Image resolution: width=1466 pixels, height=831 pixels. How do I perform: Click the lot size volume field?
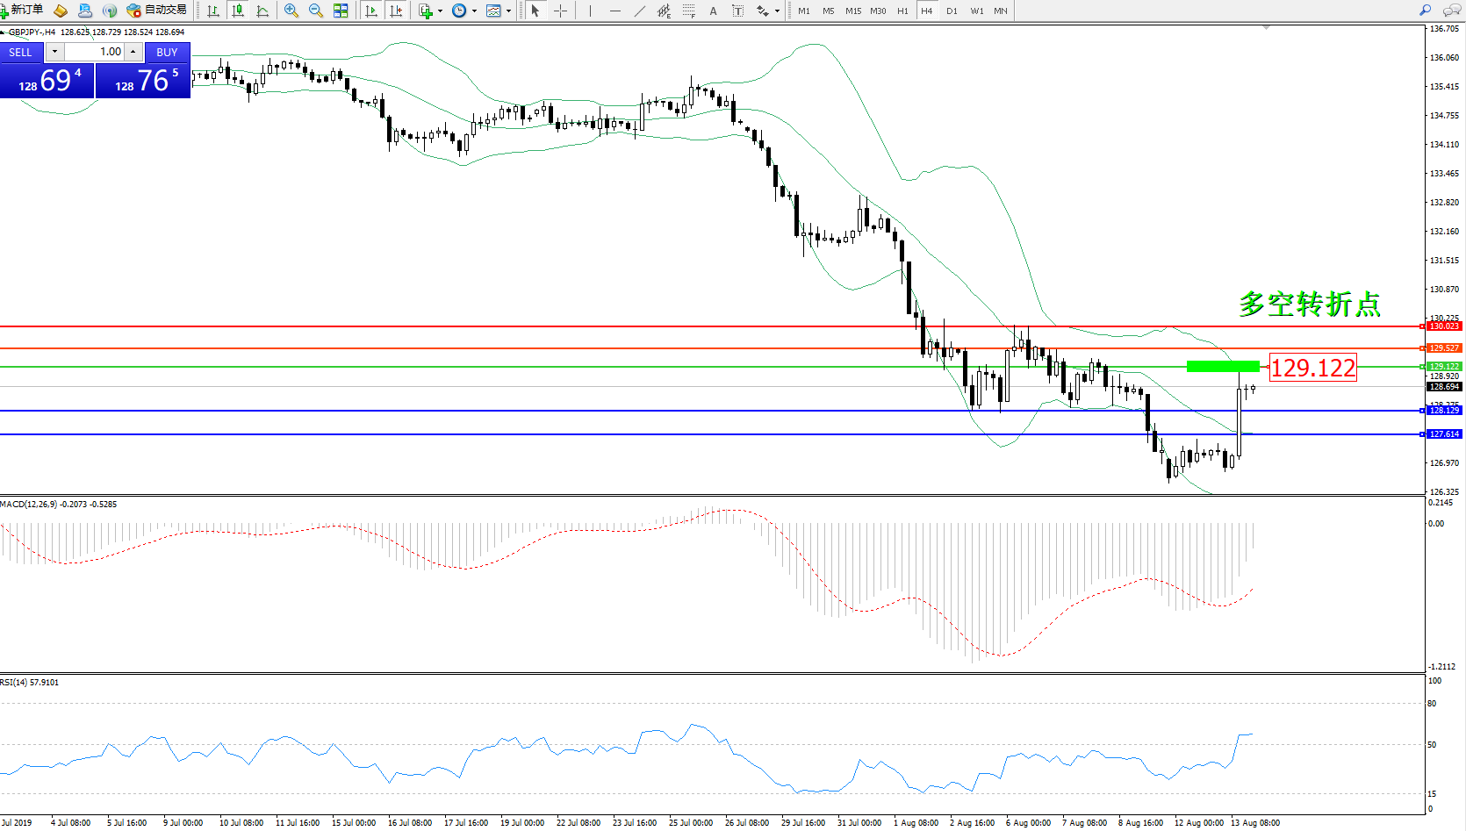(x=95, y=52)
